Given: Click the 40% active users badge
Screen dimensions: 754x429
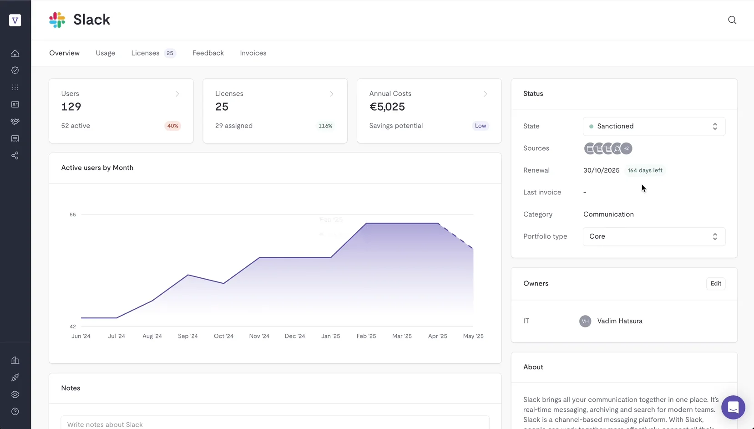Looking at the screenshot, I should [172, 126].
